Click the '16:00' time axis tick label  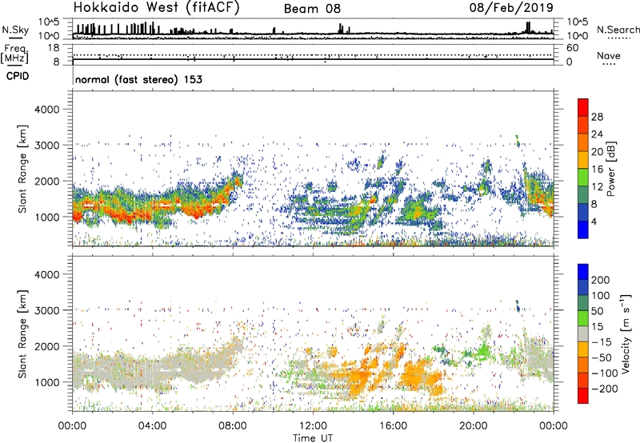pyautogui.click(x=393, y=426)
